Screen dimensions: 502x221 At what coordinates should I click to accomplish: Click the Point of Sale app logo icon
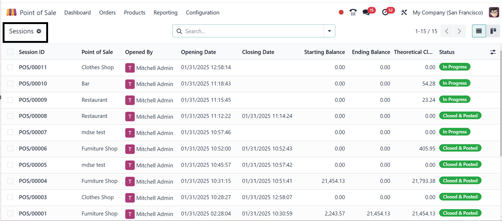click(x=11, y=12)
